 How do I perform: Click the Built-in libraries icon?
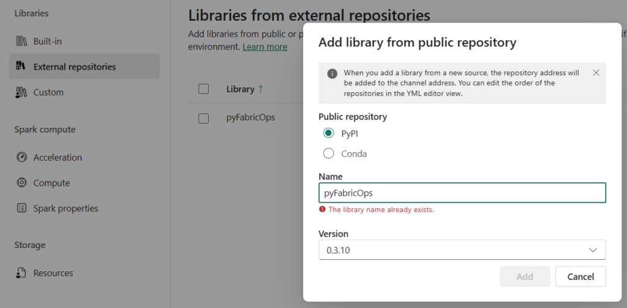pyautogui.click(x=21, y=42)
